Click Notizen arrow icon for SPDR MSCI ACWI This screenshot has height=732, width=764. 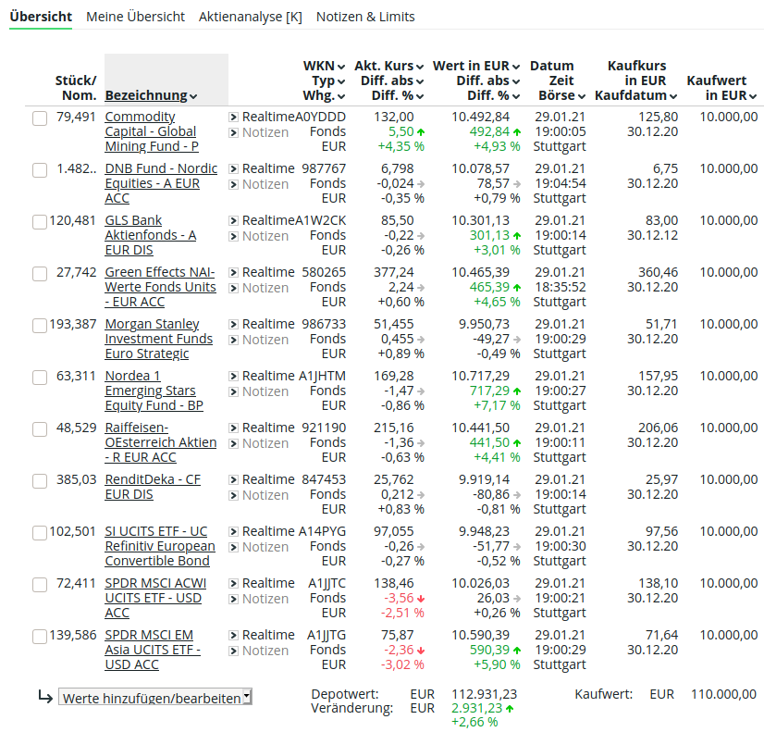[x=233, y=600]
